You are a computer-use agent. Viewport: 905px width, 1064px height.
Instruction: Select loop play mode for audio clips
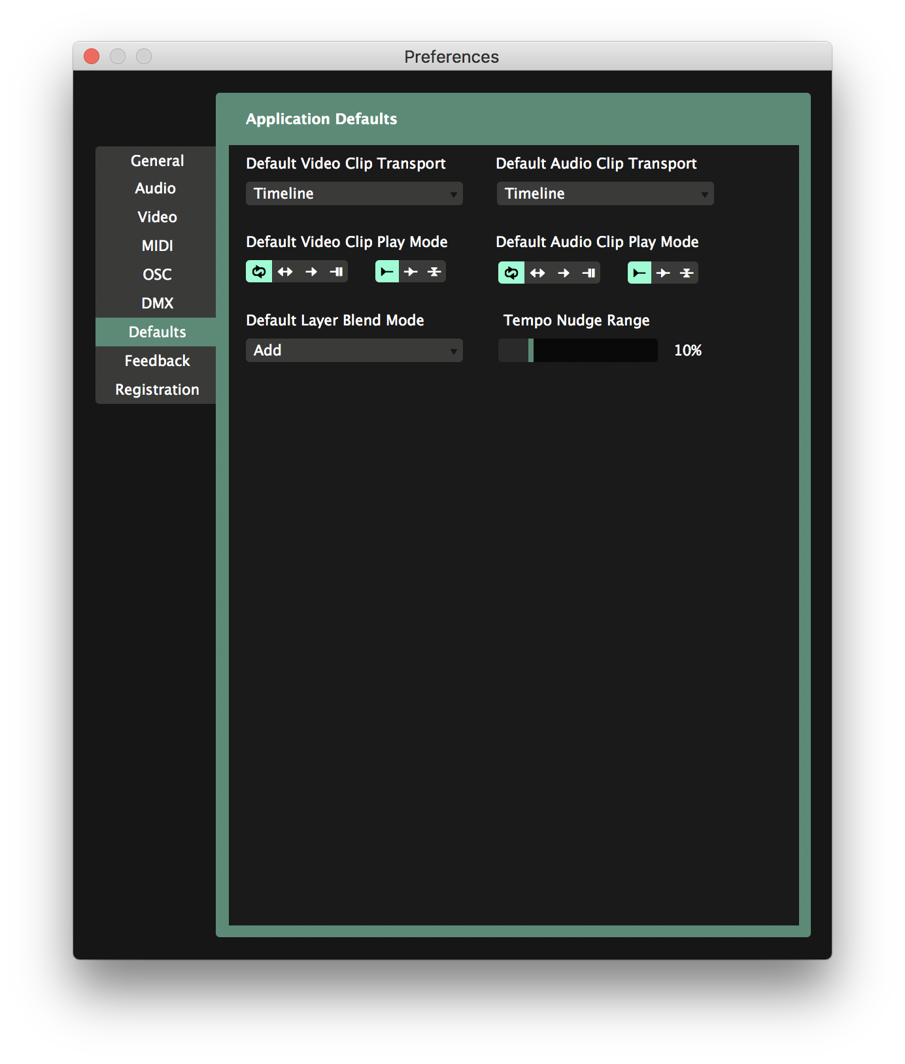click(511, 273)
